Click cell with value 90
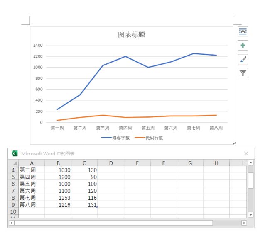This screenshot has width=270, height=240. [84, 177]
